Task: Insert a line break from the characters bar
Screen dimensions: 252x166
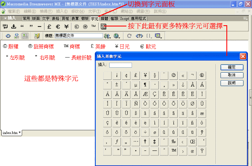Action: (x=5, y=26)
